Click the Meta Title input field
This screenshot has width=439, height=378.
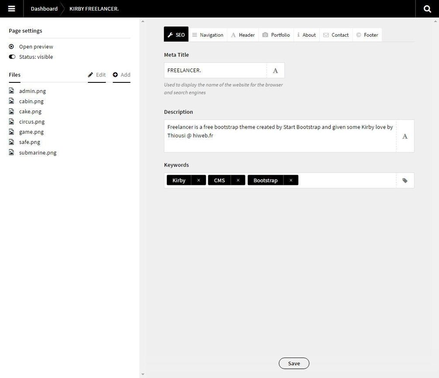point(215,71)
